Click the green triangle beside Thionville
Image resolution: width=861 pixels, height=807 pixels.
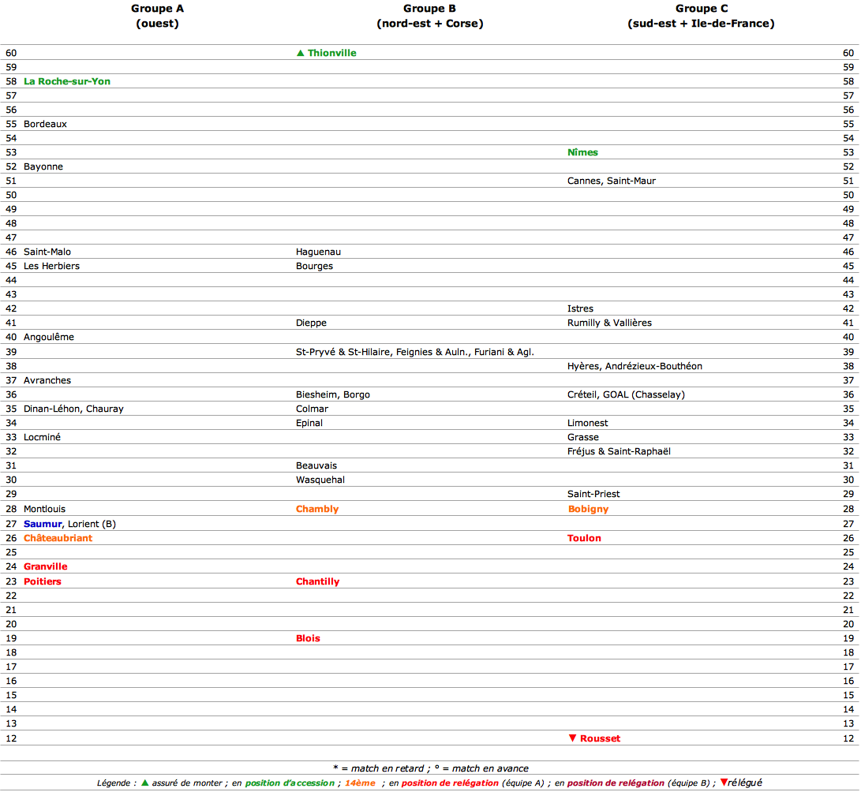point(301,54)
